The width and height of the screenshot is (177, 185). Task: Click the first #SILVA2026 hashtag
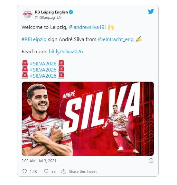[43, 64]
